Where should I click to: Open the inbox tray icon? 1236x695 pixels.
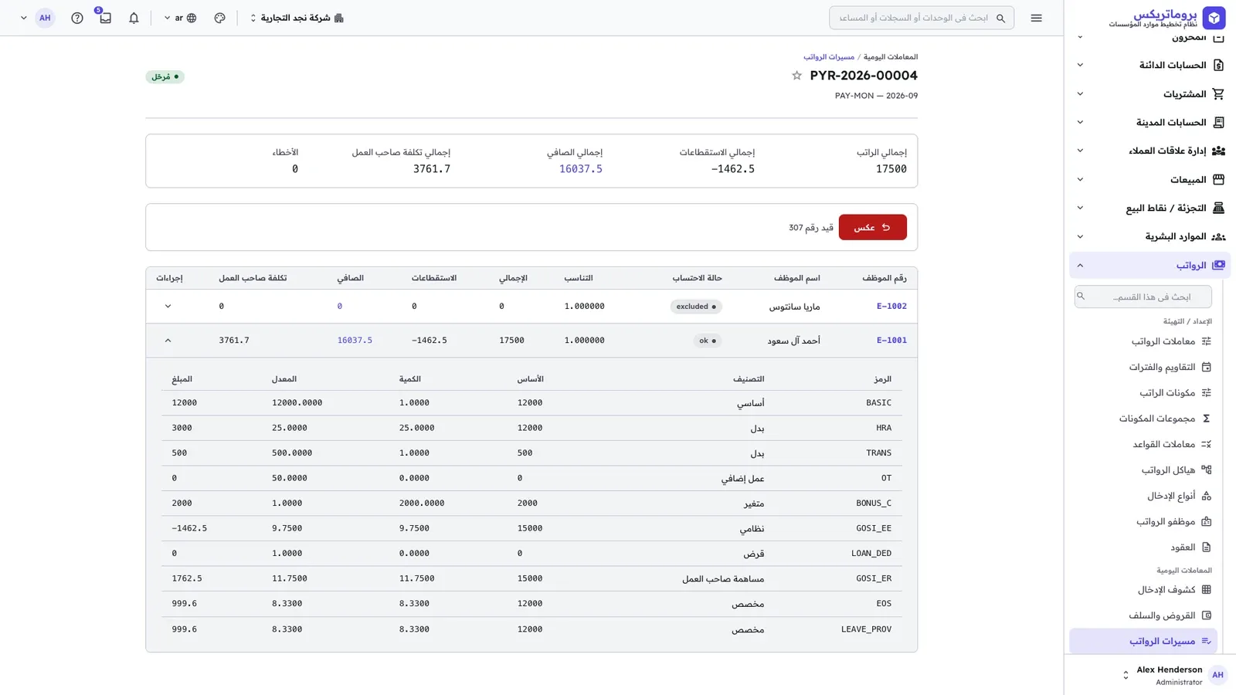point(105,18)
